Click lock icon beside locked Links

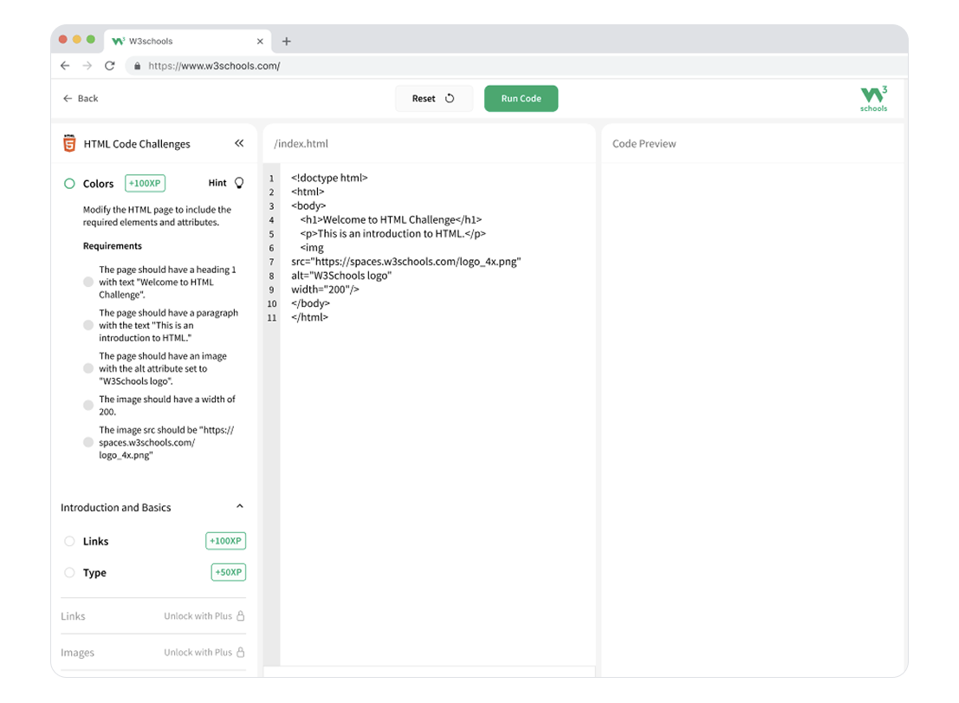pyautogui.click(x=241, y=616)
